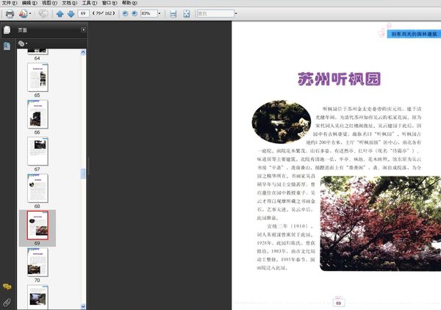This screenshot has height=310, width=441.
Task: Click the greyed collaborate icon in toolbar
Action: [x=43, y=13]
